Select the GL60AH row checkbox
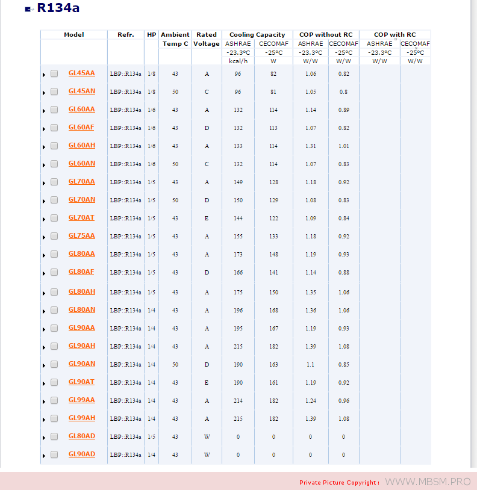Image resolution: width=477 pixels, height=490 pixels. click(x=54, y=146)
